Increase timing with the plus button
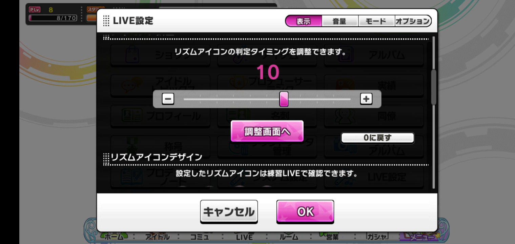This screenshot has height=244, width=515. point(366,99)
